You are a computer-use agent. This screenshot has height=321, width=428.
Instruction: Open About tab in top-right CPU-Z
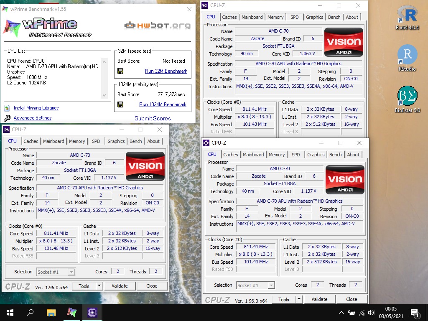point(352,17)
